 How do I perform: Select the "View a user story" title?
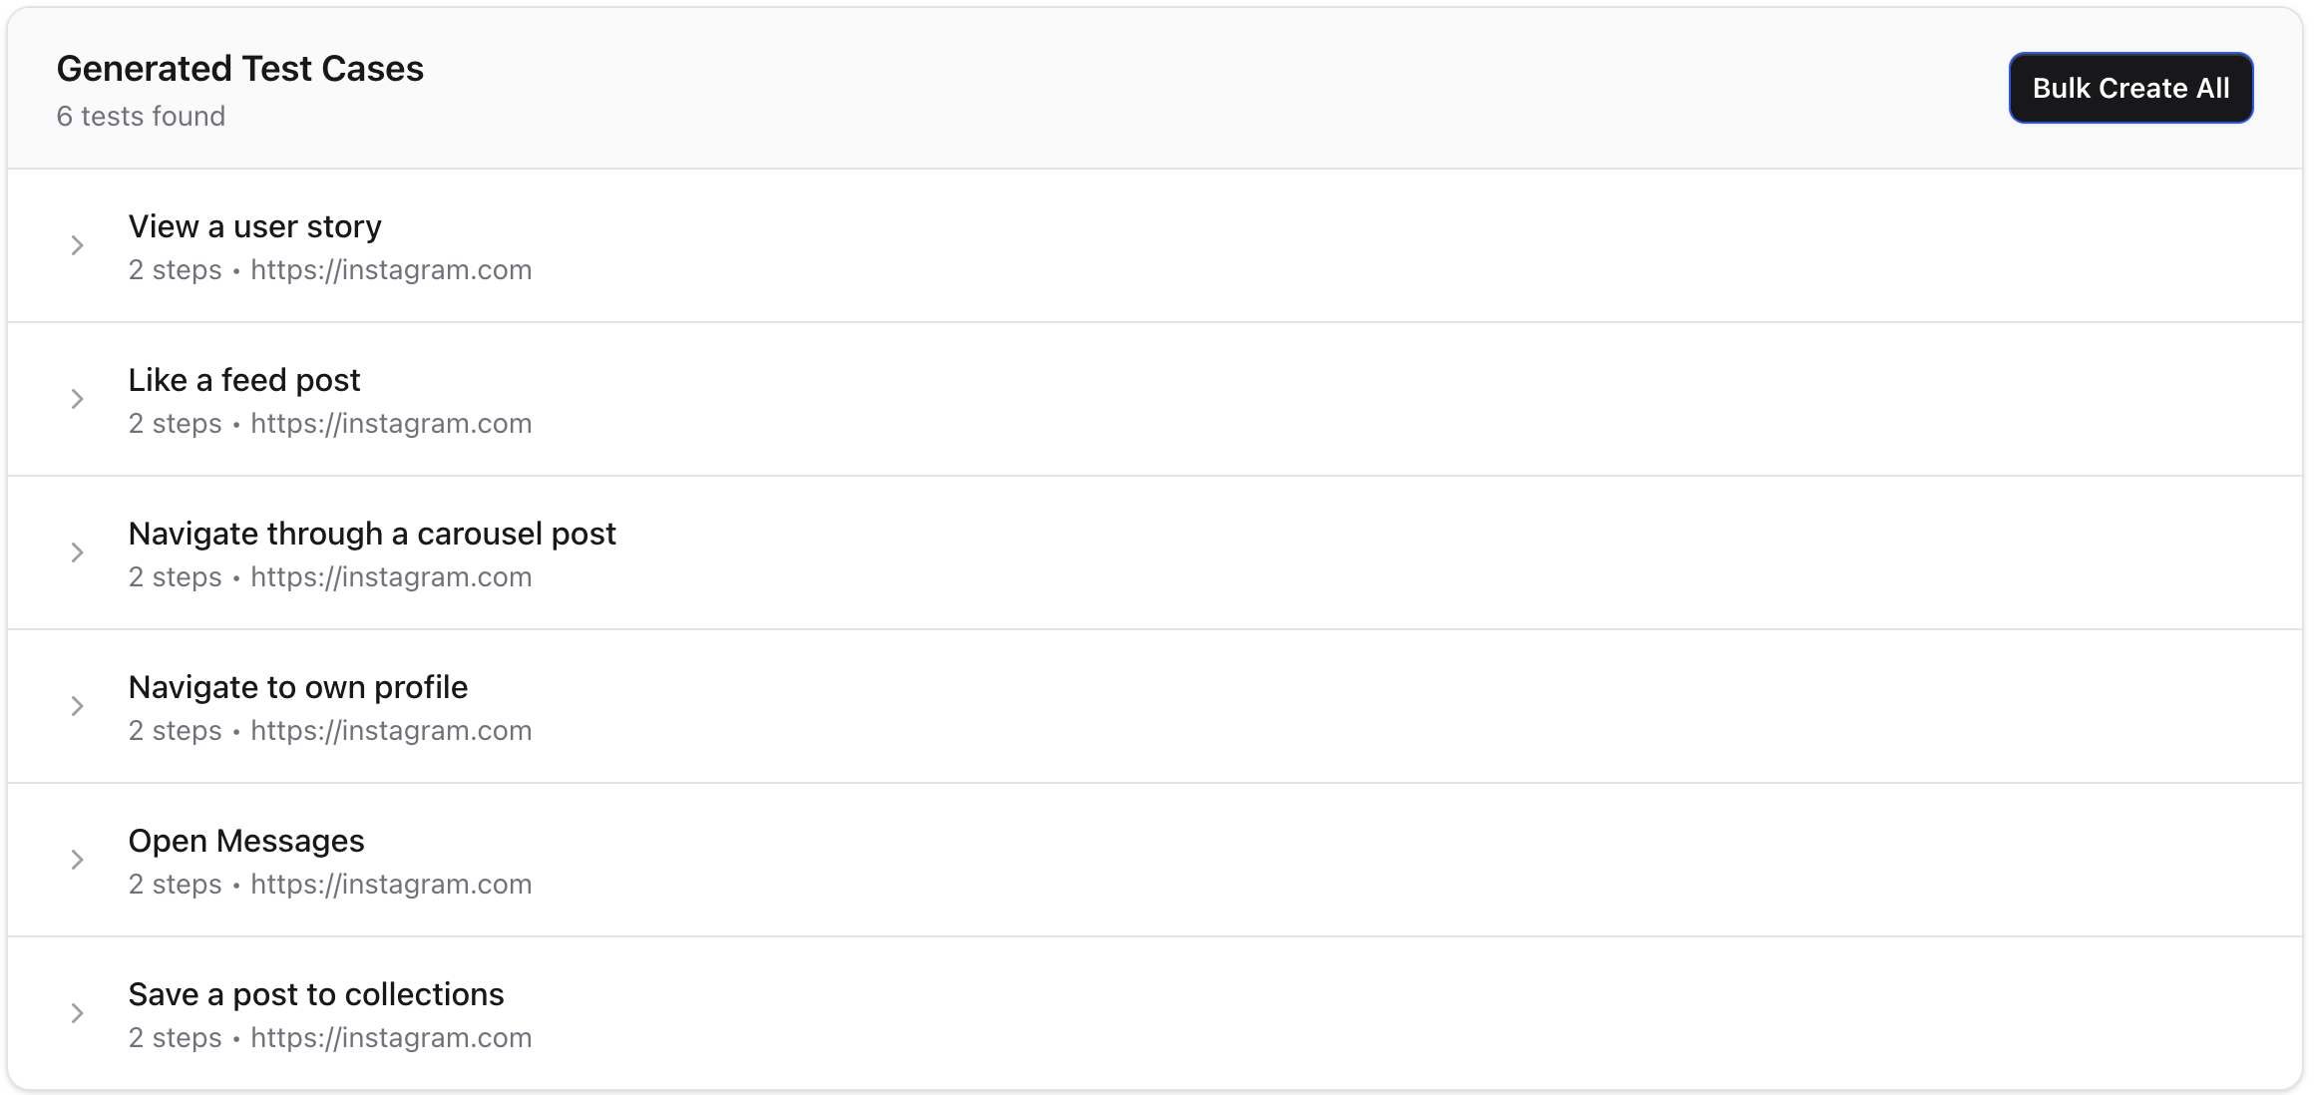[254, 226]
